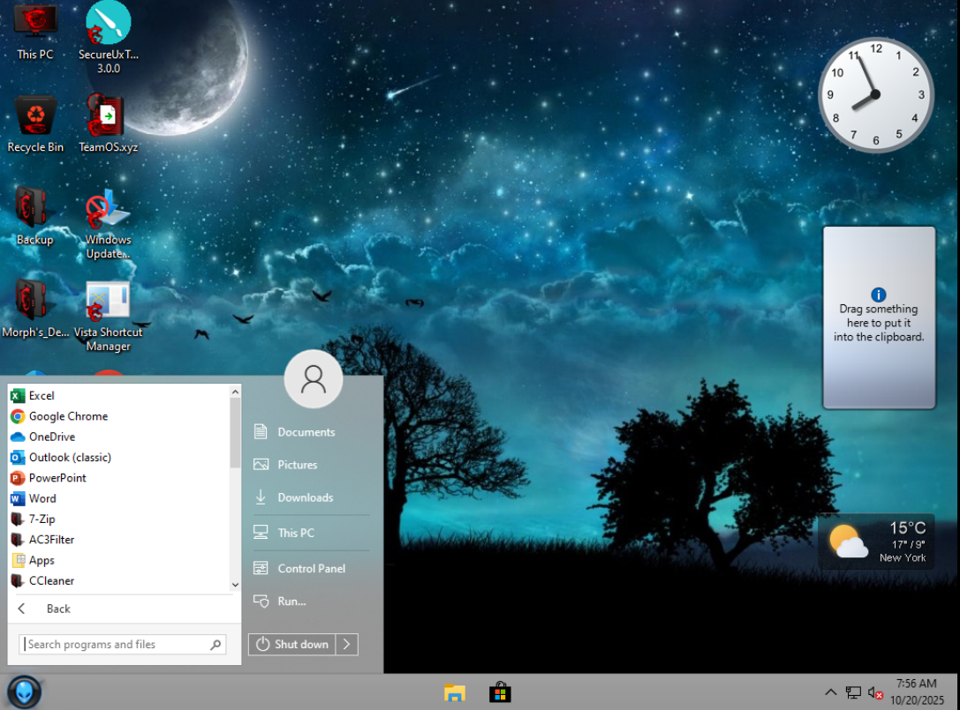Click the analog clock gadget

[875, 94]
